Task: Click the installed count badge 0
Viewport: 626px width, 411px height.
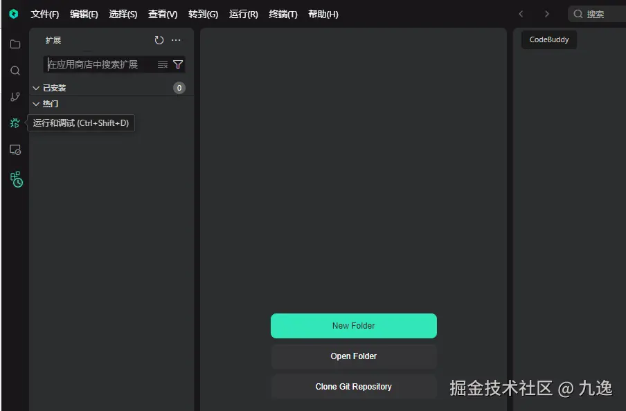Action: pos(179,88)
